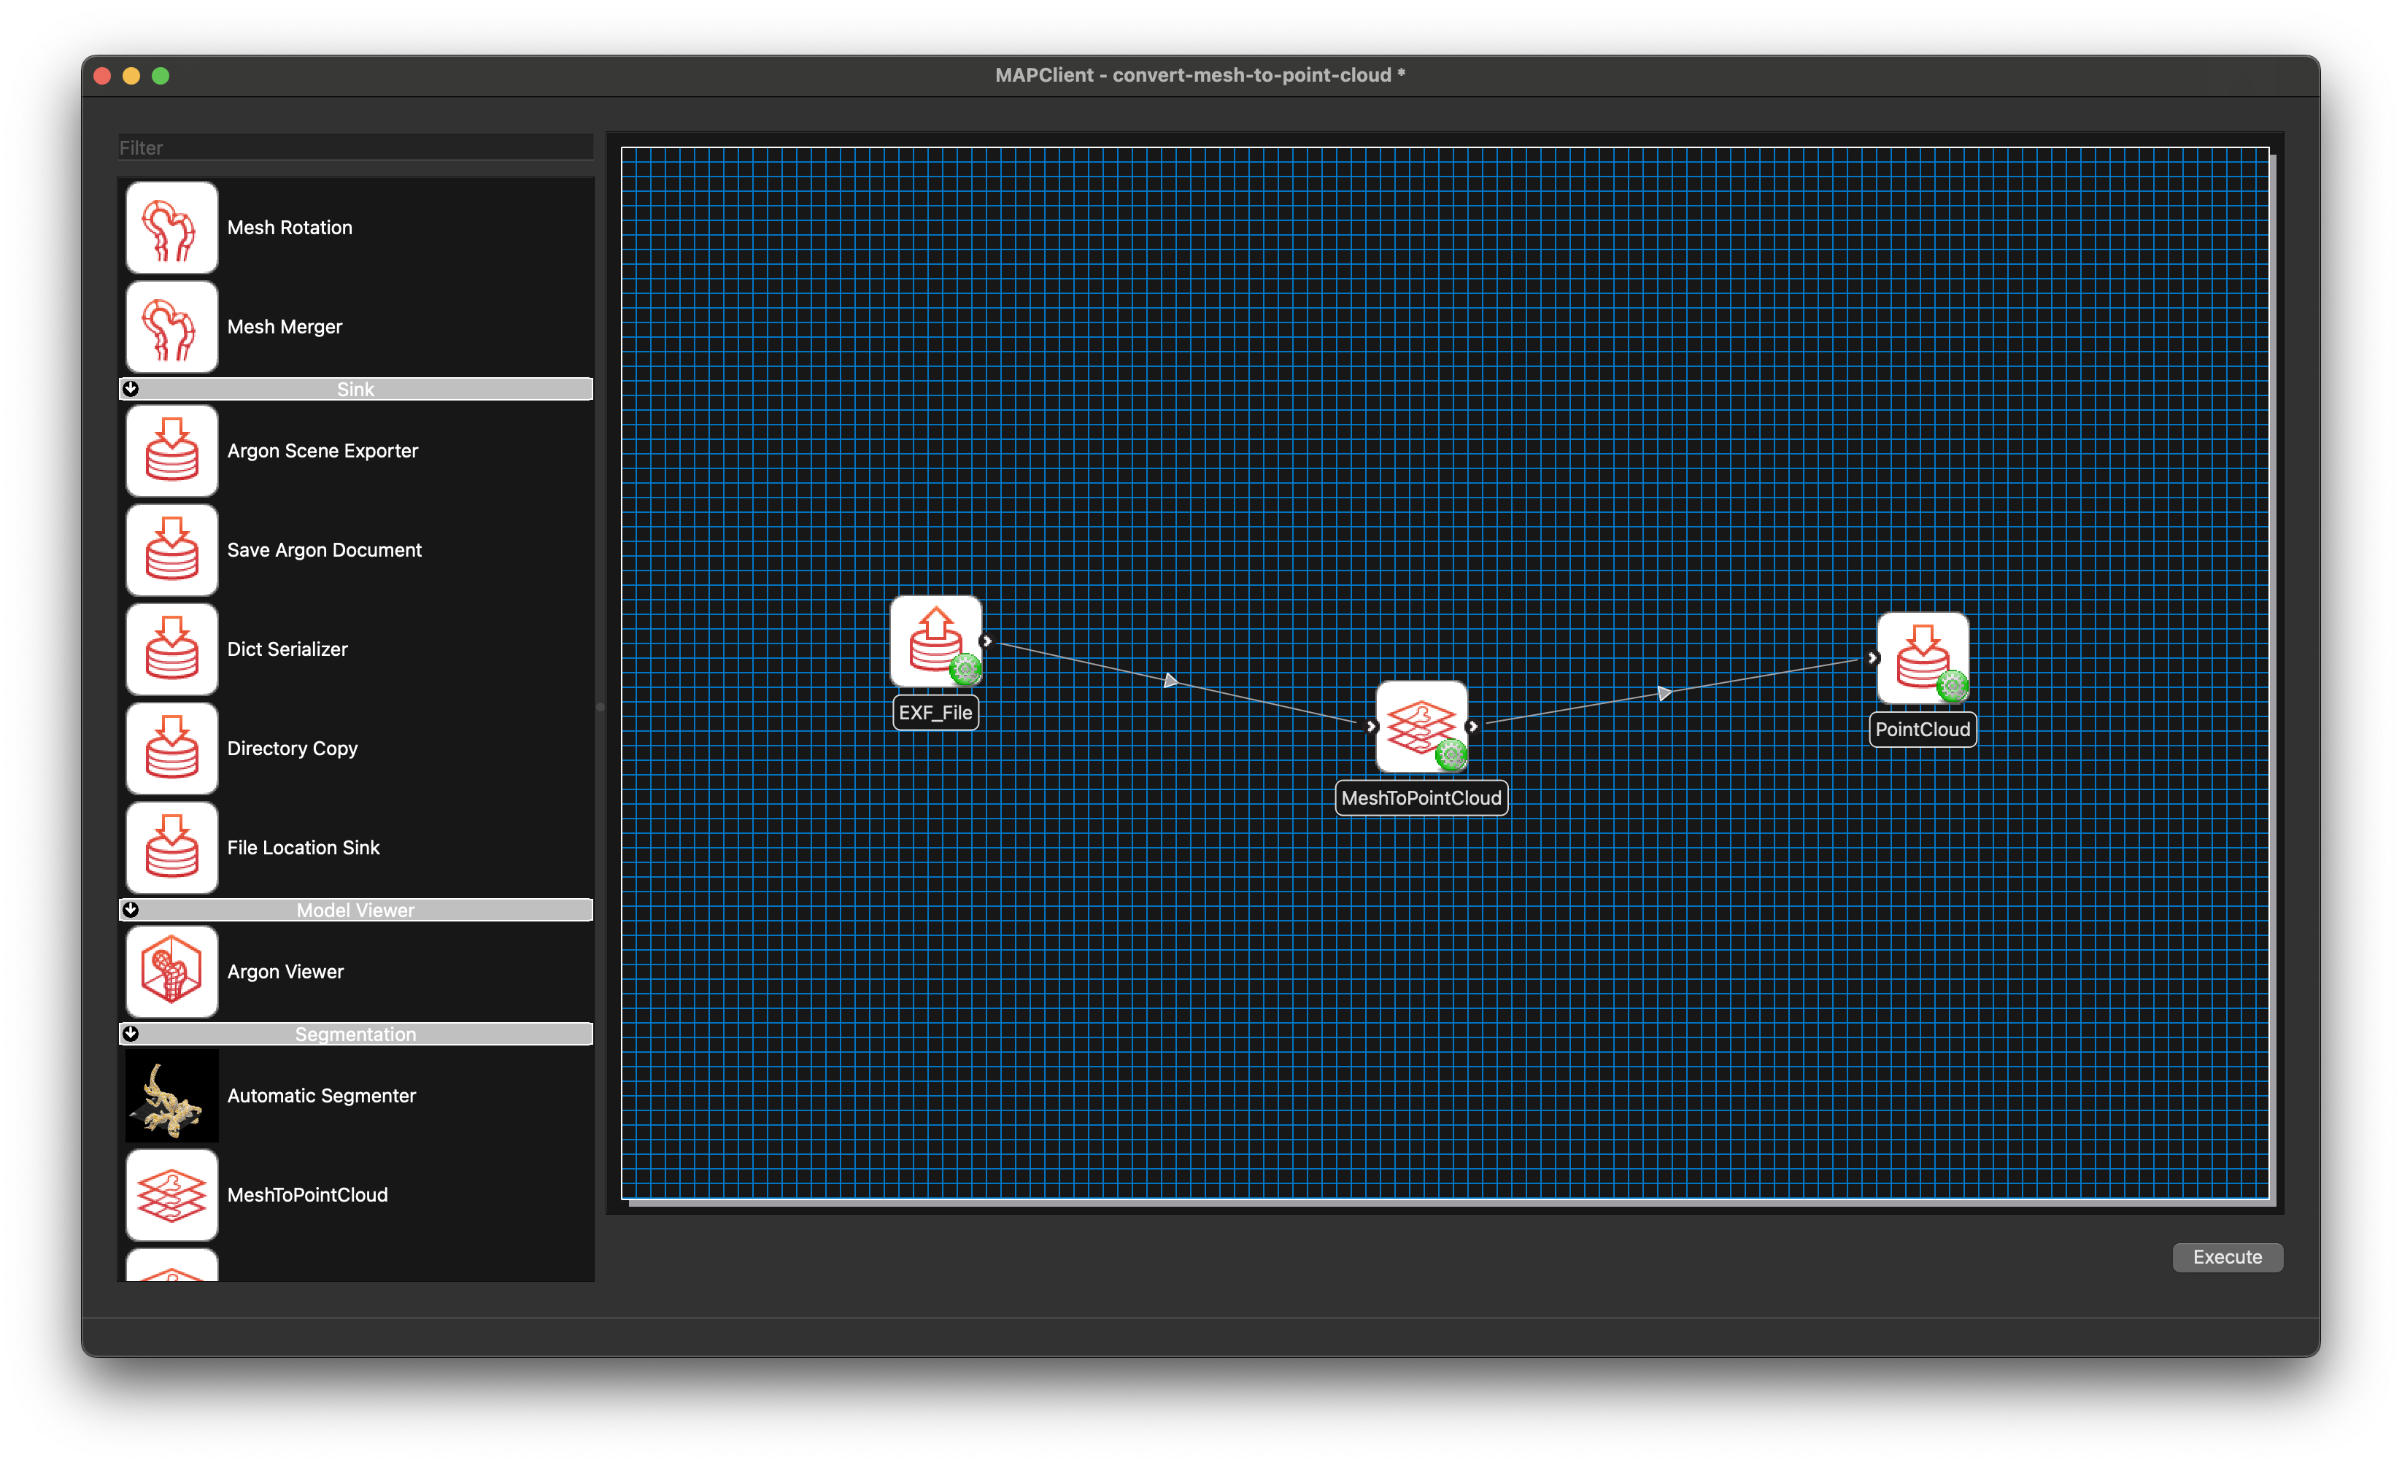The height and width of the screenshot is (1465, 2402).
Task: Click the Dict Serializer text label
Action: (287, 649)
